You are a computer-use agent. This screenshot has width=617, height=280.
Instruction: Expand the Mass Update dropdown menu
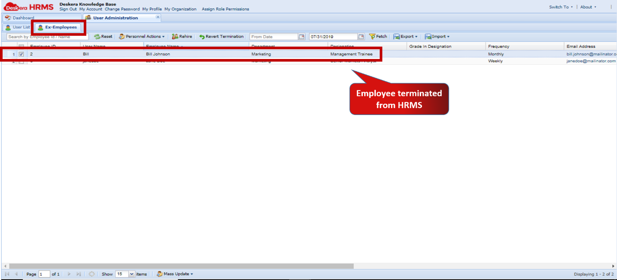(191, 274)
